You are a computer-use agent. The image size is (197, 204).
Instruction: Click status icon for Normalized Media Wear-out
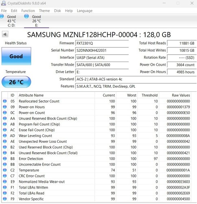(5, 182)
